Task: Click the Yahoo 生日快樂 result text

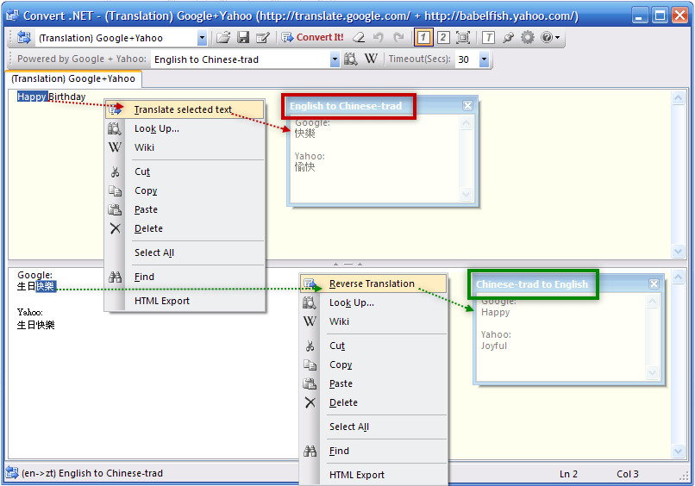Action: point(36,325)
